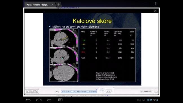This screenshot has height=103, width=183.
Task: Tap the Android back button
Action: (x=28, y=100)
